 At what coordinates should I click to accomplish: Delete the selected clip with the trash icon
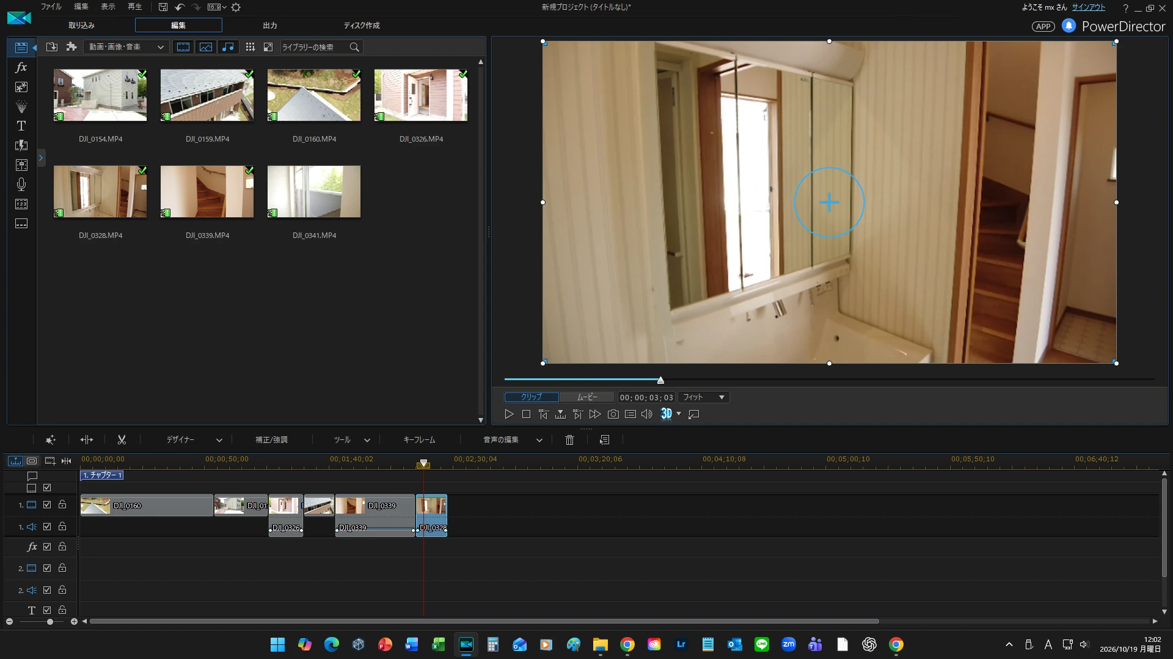click(570, 440)
